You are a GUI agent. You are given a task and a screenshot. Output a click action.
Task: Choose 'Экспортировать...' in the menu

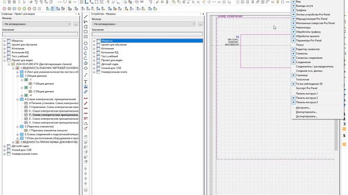307,116
